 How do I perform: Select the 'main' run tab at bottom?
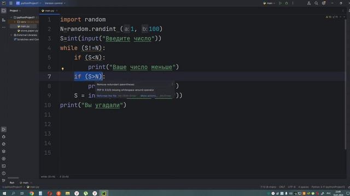pos(24,183)
